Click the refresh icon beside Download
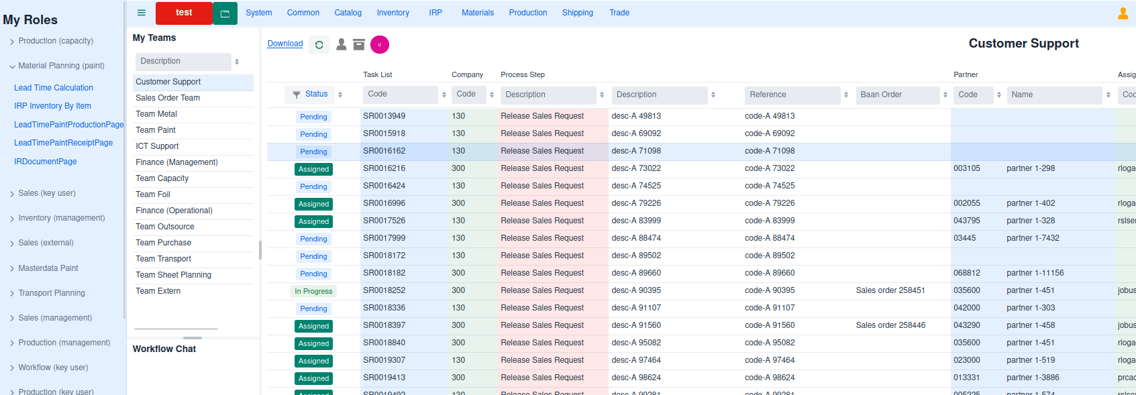 click(x=319, y=45)
